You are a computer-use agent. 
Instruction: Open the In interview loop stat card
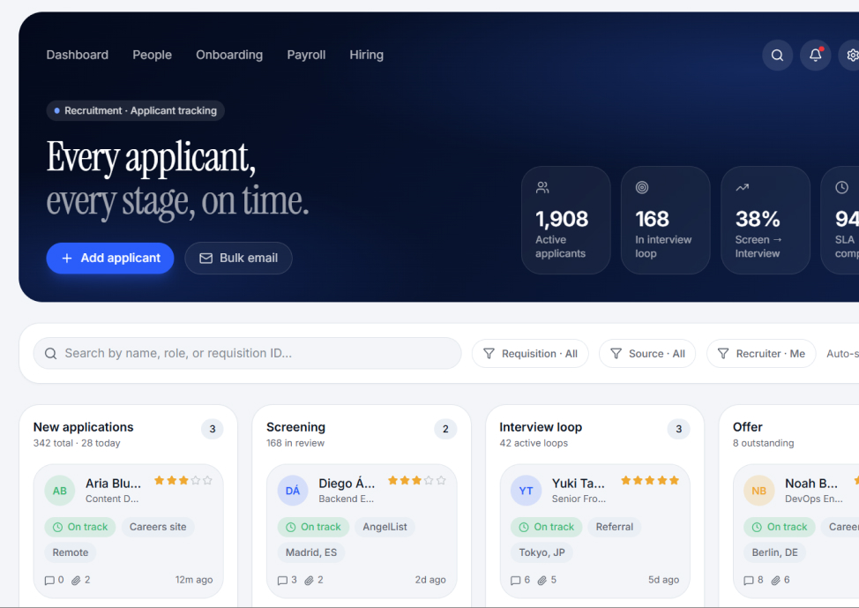pyautogui.click(x=666, y=221)
